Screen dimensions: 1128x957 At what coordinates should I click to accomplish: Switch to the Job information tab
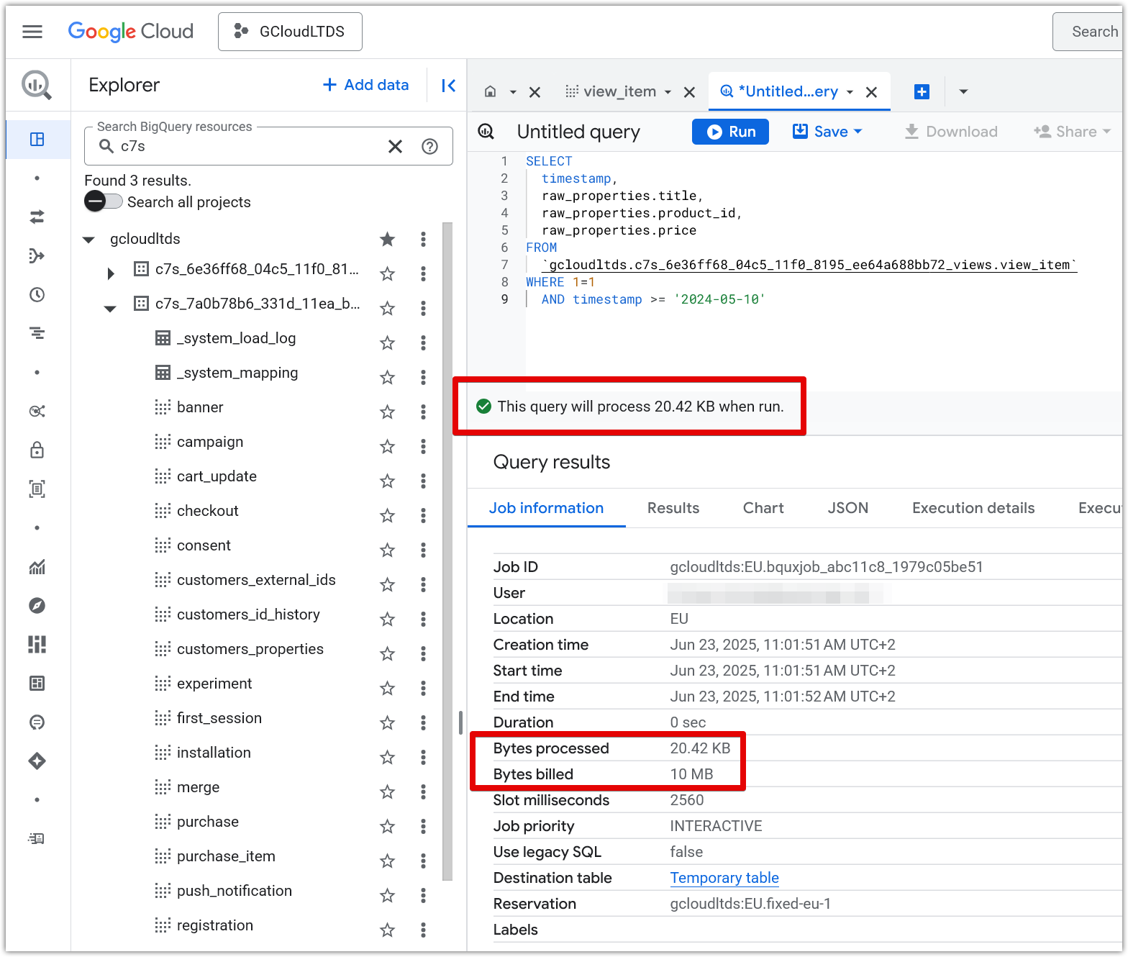(546, 508)
